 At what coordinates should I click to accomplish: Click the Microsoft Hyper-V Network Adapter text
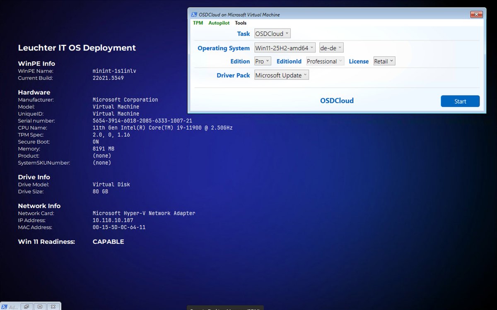pyautogui.click(x=144, y=214)
